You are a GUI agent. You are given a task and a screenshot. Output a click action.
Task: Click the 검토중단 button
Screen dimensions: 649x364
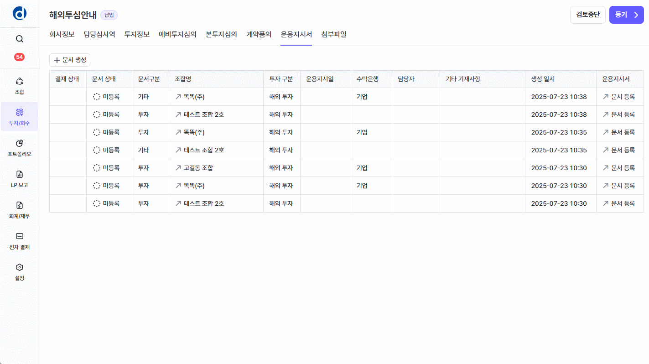coord(588,15)
